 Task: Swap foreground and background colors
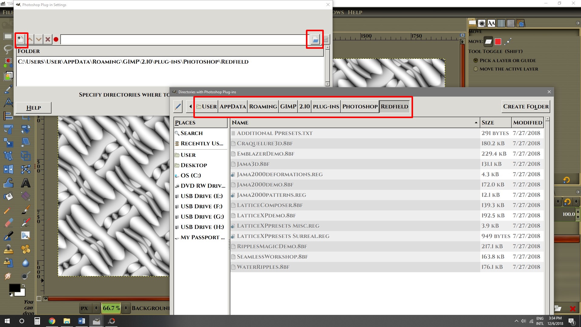(x=23, y=286)
